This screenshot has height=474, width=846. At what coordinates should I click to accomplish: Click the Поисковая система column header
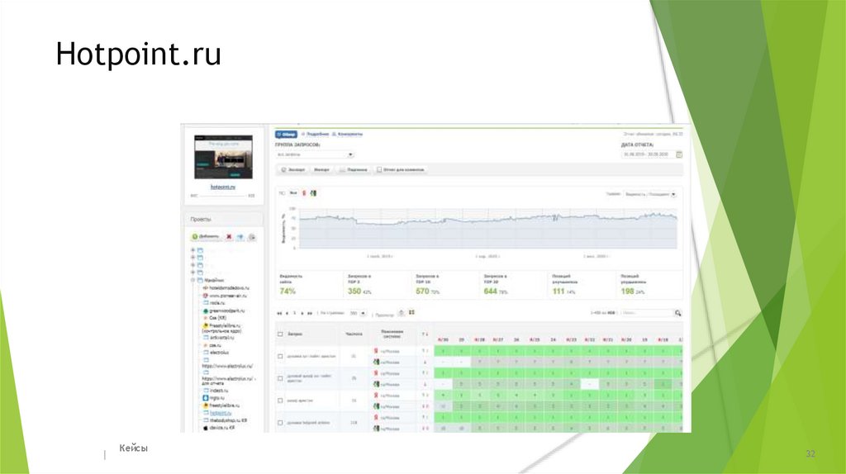click(x=392, y=334)
